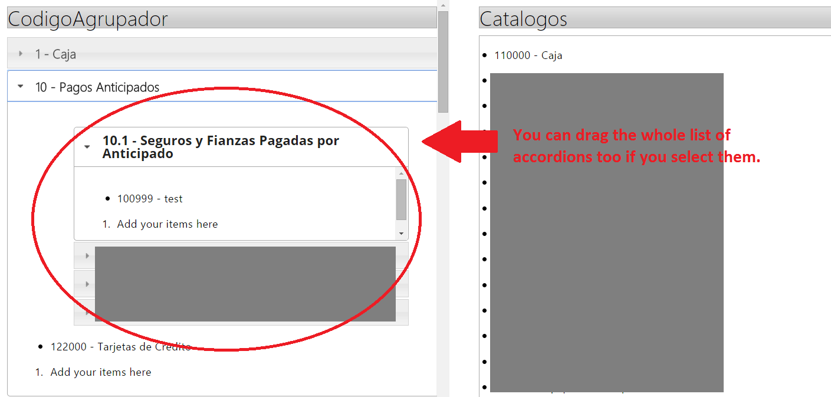The height and width of the screenshot is (397, 831).
Task: Click the scroll-down arrow inside the 10.1 panel
Action: [400, 234]
